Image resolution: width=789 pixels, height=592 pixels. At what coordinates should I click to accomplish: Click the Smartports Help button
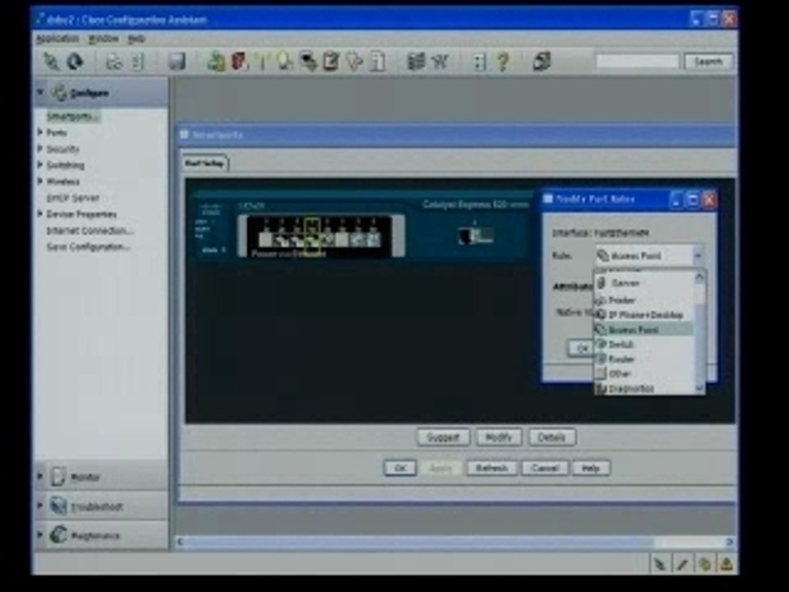tap(591, 468)
